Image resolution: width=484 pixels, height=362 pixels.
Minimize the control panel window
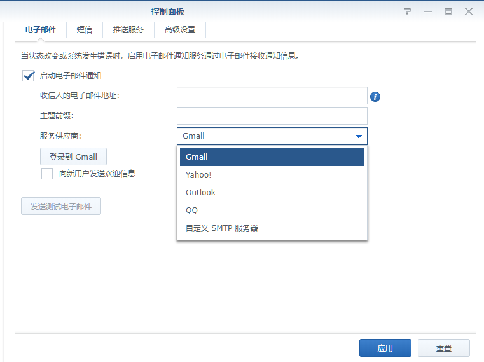tap(428, 11)
